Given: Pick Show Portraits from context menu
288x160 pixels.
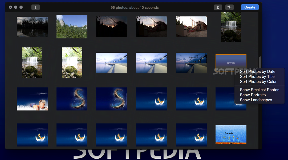Looking at the screenshot, I should tap(253, 95).
